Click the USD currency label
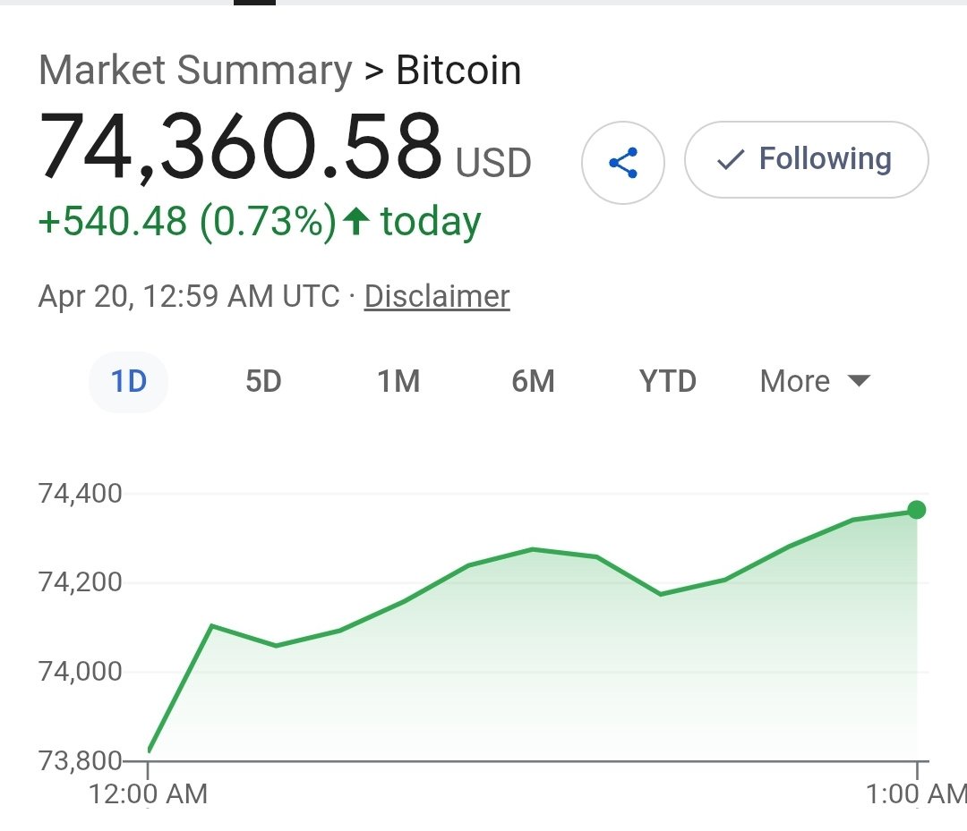Screen dimensions: 967x831 [x=493, y=163]
